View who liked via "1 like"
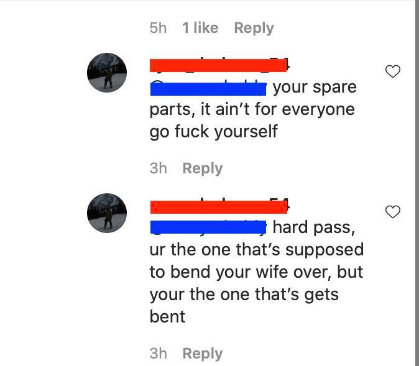419x366 pixels. coord(200,28)
